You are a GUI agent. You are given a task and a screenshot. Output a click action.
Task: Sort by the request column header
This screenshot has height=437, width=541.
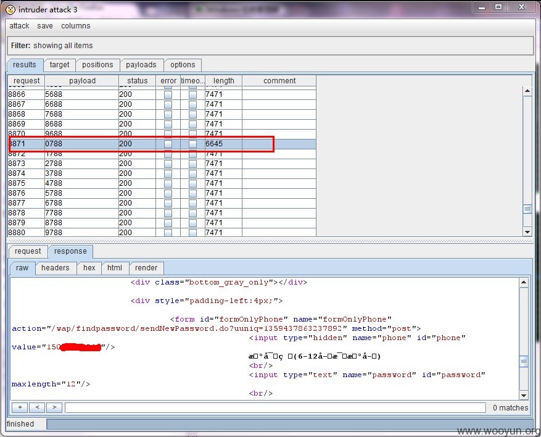(27, 81)
